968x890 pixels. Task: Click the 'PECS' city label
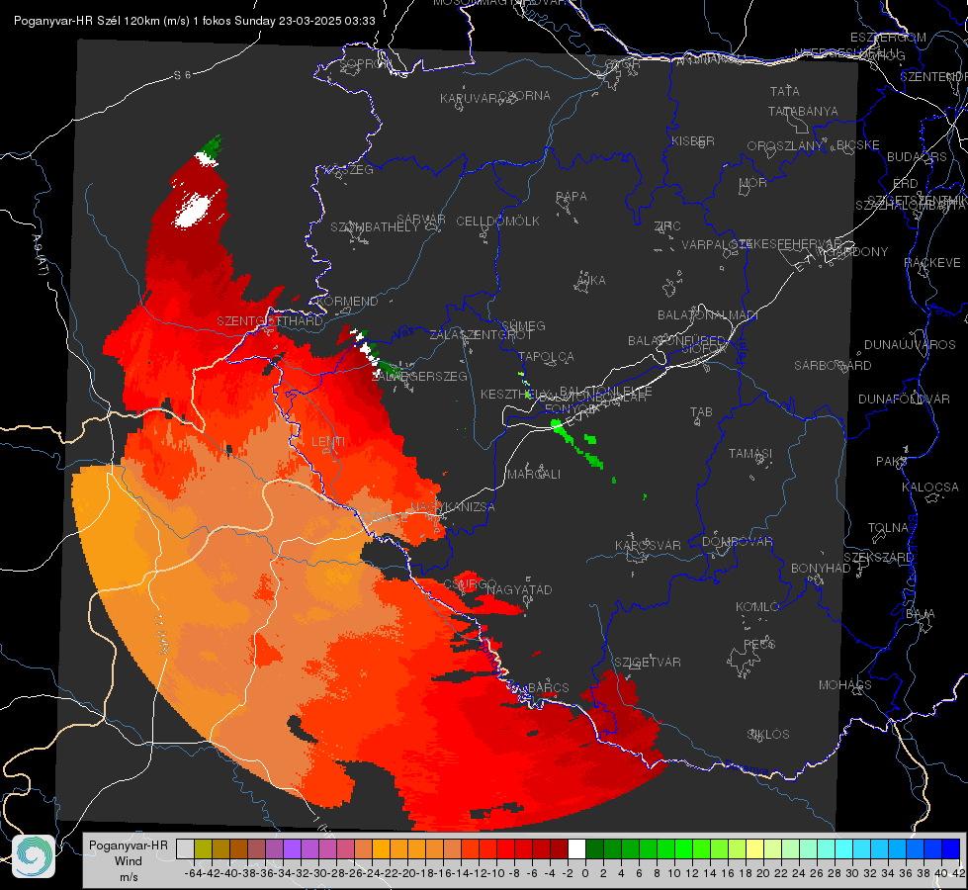coord(759,644)
